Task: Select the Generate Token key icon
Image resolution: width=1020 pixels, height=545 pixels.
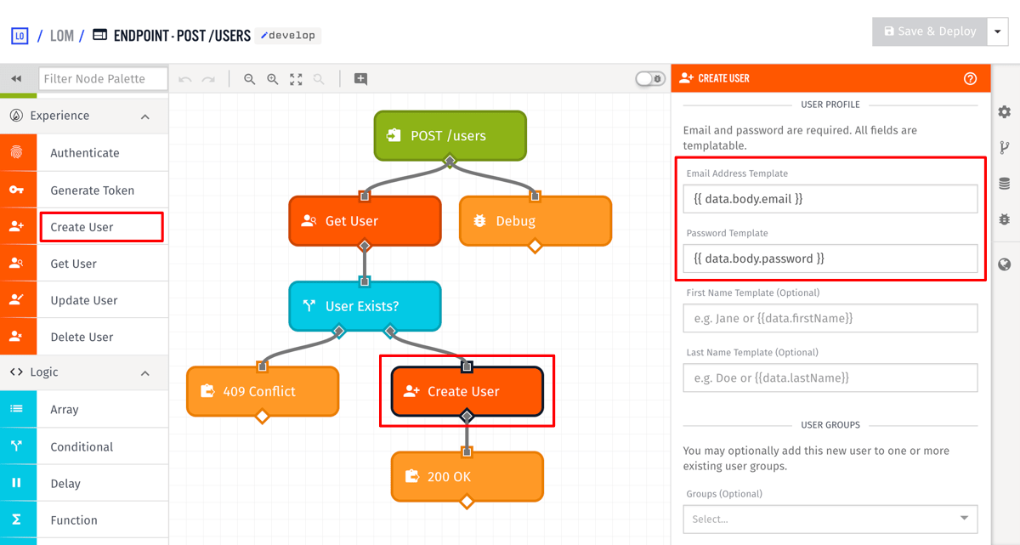Action: 17,190
